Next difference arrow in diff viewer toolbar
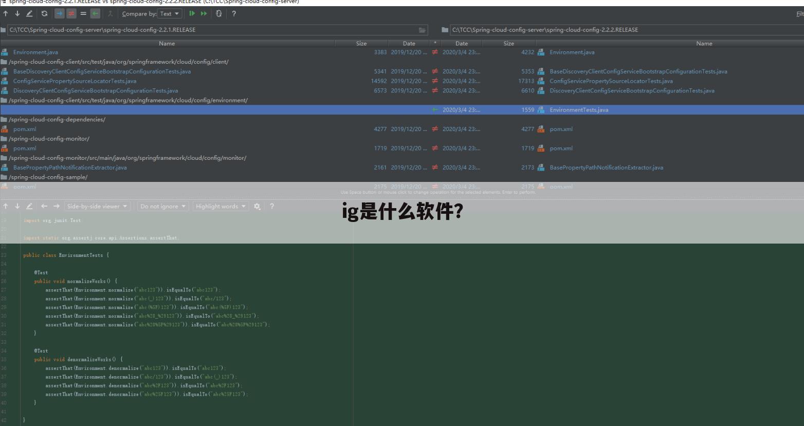 (17, 207)
